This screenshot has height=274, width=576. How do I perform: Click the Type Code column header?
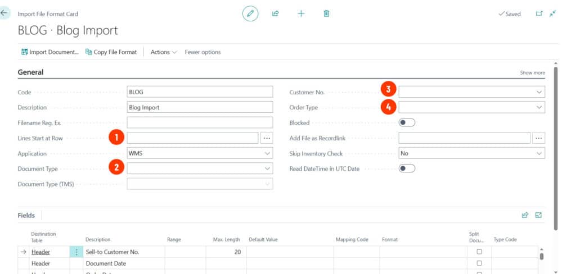tap(505, 240)
